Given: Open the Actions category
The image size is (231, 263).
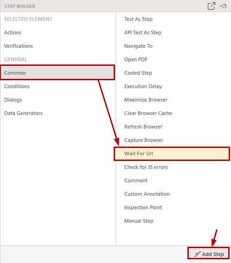Looking at the screenshot, I should 13,32.
